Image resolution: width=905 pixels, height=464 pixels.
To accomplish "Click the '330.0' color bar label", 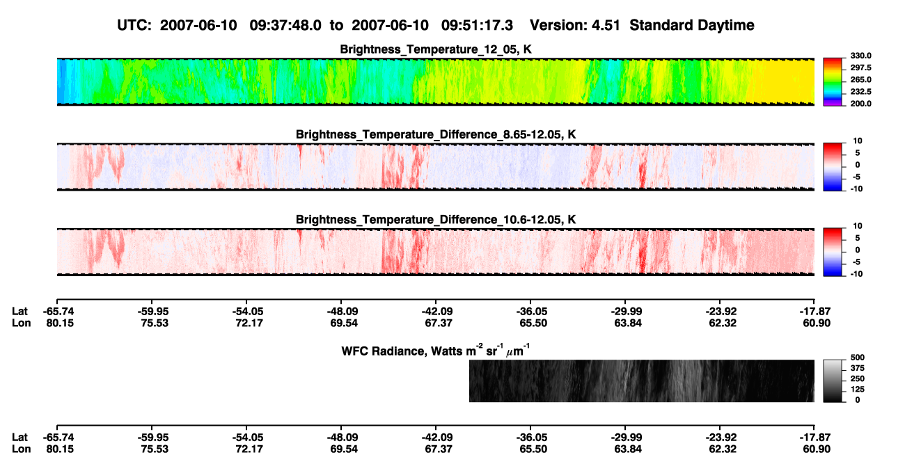I will pos(861,56).
